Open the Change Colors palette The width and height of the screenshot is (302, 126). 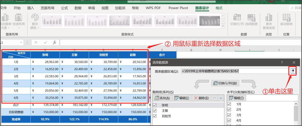coord(35,22)
